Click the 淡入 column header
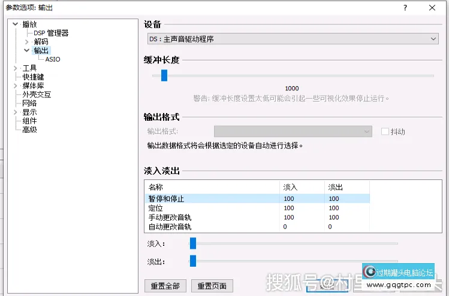Image resolution: width=449 pixels, height=296 pixels. pyautogui.click(x=302, y=187)
